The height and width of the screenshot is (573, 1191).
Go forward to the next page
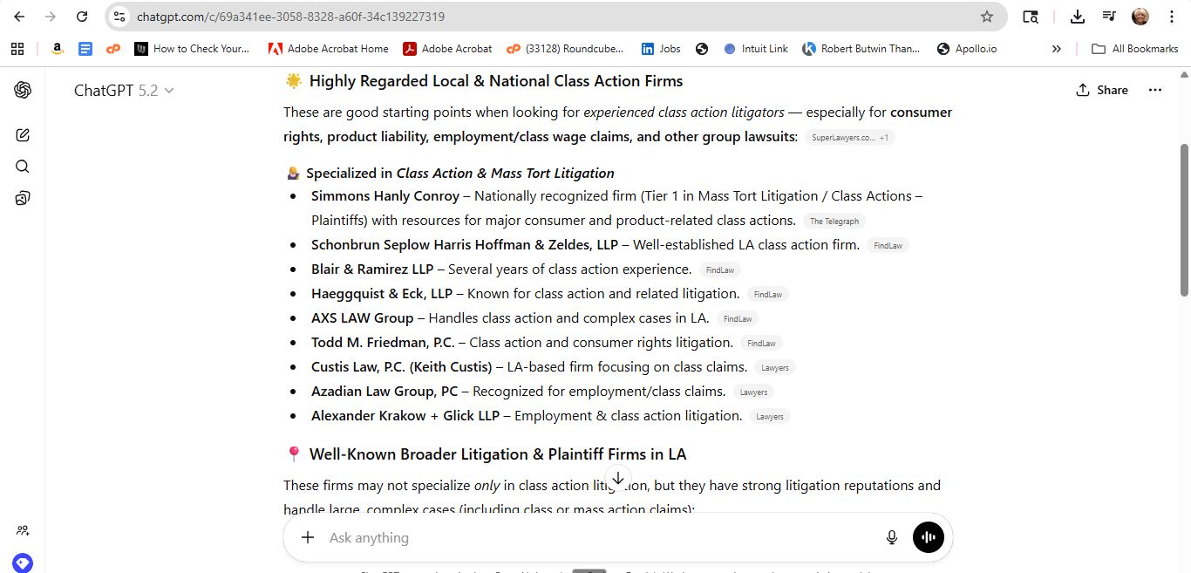tap(51, 17)
